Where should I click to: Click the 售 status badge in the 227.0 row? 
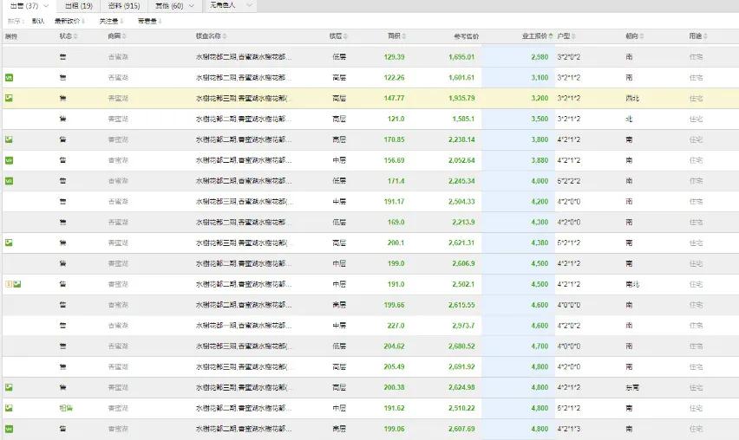pos(62,326)
